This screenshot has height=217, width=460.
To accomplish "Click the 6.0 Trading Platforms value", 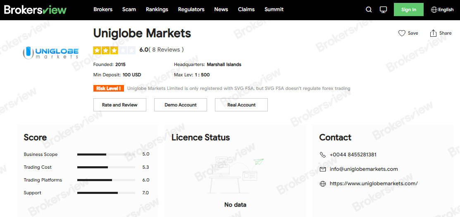I will click(x=146, y=180).
